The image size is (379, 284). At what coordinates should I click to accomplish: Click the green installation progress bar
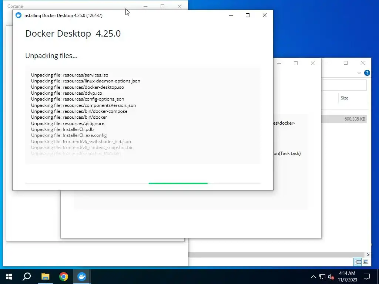click(x=178, y=183)
